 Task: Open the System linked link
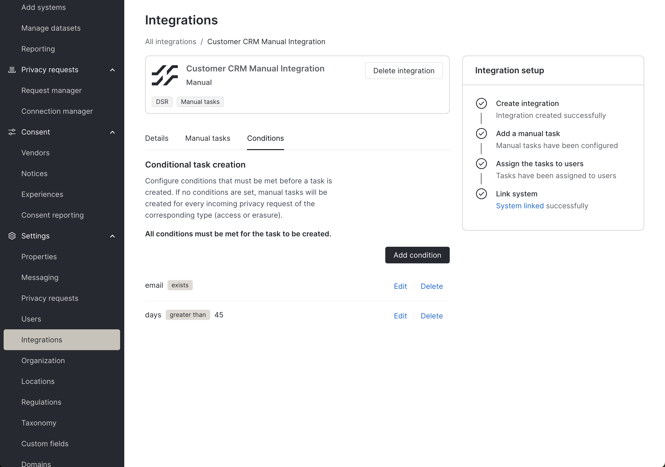pyautogui.click(x=520, y=206)
